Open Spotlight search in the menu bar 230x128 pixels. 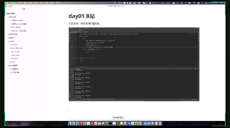click(x=203, y=3)
